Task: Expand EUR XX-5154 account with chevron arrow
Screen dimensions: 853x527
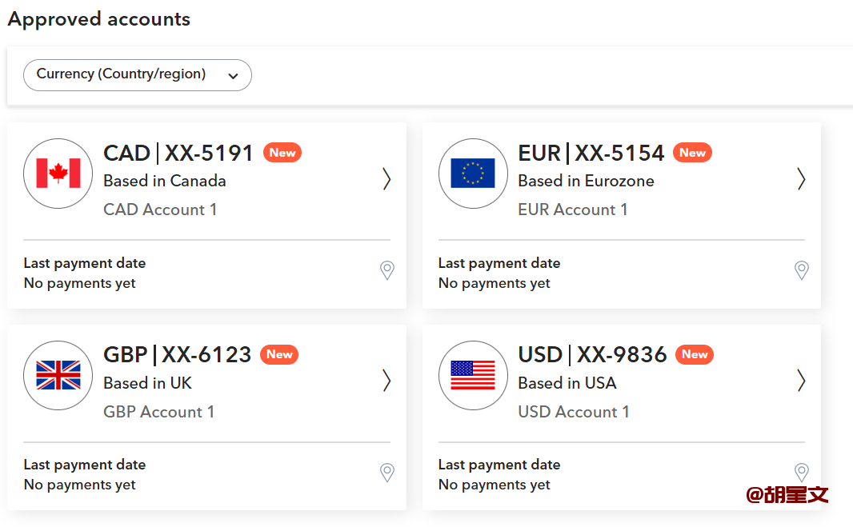Action: [801, 179]
